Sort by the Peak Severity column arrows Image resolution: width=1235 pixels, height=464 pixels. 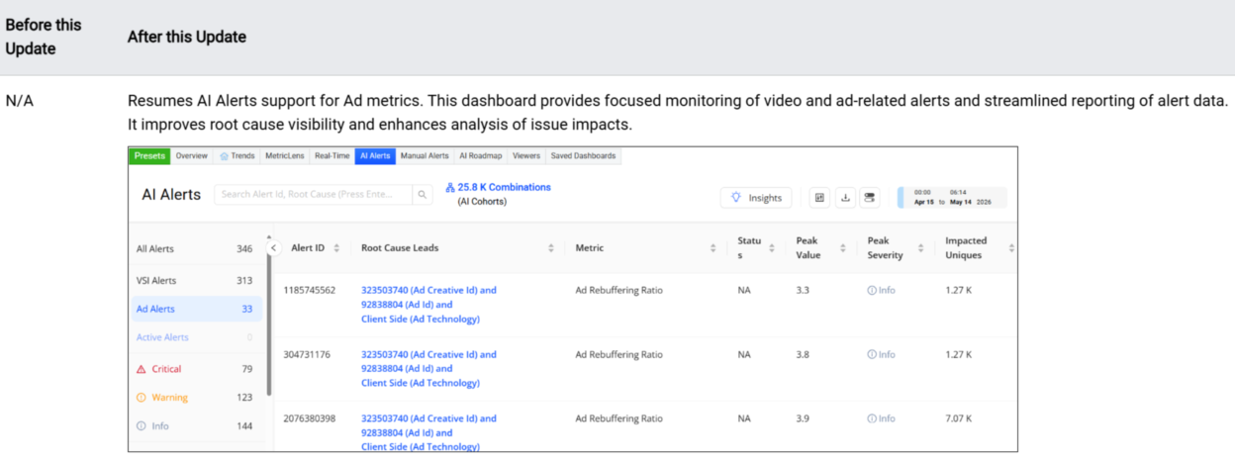(920, 248)
